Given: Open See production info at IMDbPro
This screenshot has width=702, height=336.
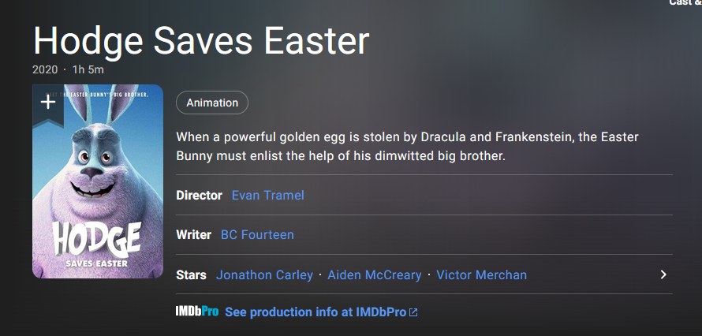Looking at the screenshot, I should coord(316,312).
